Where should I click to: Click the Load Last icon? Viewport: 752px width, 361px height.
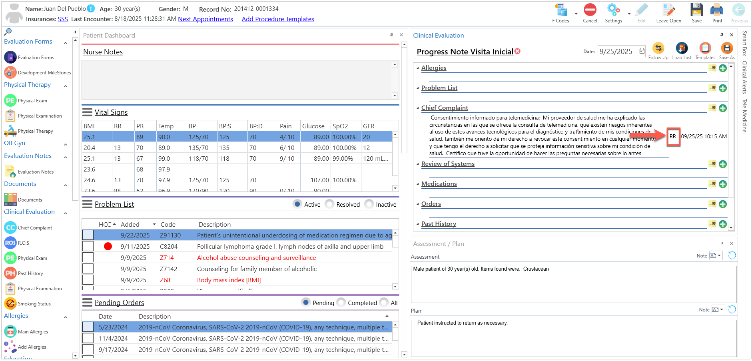pyautogui.click(x=682, y=48)
